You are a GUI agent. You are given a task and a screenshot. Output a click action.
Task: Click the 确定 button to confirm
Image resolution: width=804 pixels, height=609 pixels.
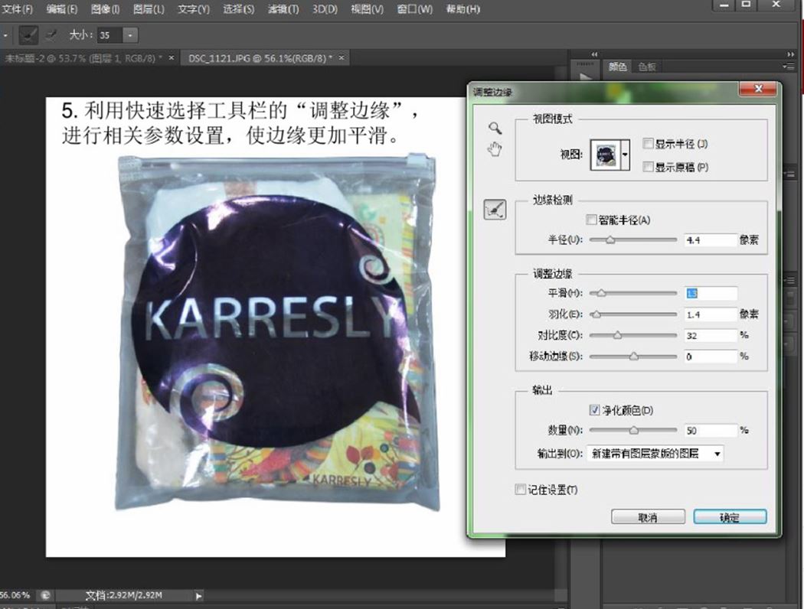point(729,518)
